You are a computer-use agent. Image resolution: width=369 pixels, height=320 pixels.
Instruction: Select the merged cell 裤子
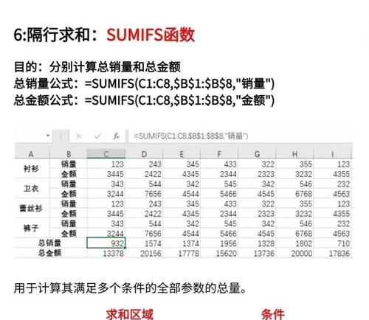click(x=31, y=229)
